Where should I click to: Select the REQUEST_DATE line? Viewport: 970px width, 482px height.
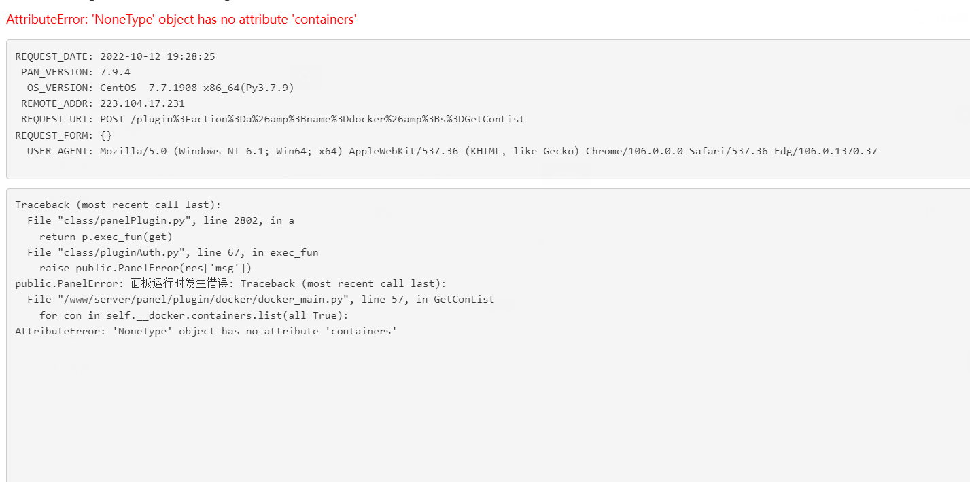click(x=116, y=56)
